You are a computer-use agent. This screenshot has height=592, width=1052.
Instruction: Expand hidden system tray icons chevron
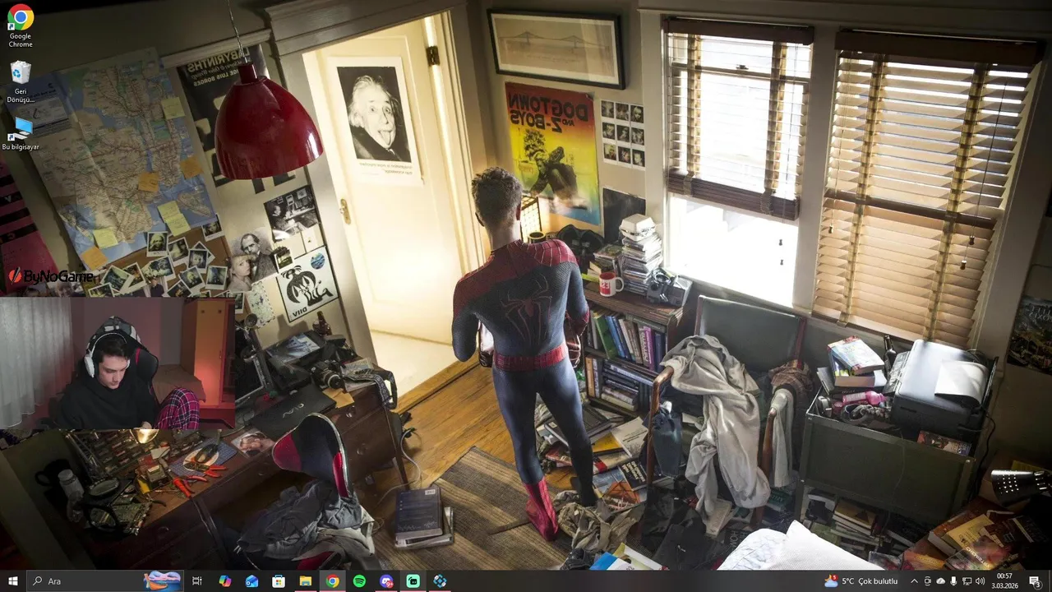914,581
